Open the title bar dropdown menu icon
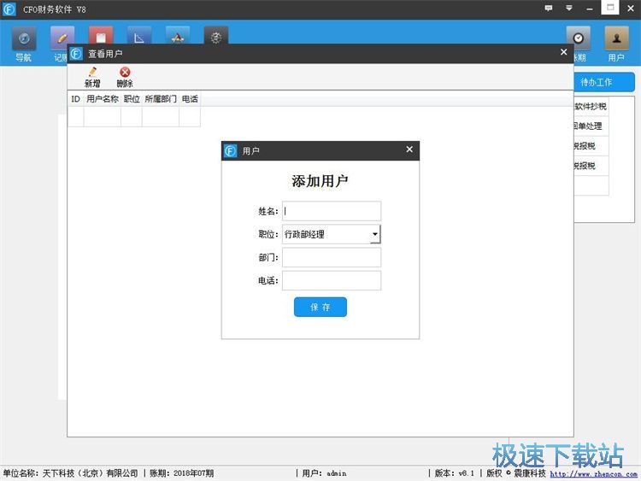Screen dimensions: 641x481 (569, 9)
